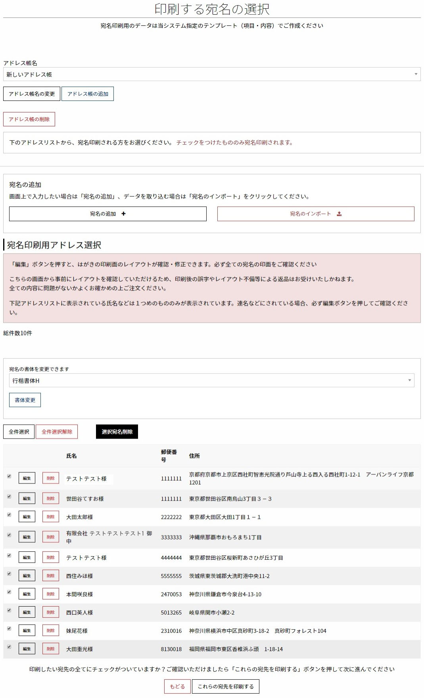Click the 総件数10件 count text
424x698 pixels.
pyautogui.click(x=18, y=333)
